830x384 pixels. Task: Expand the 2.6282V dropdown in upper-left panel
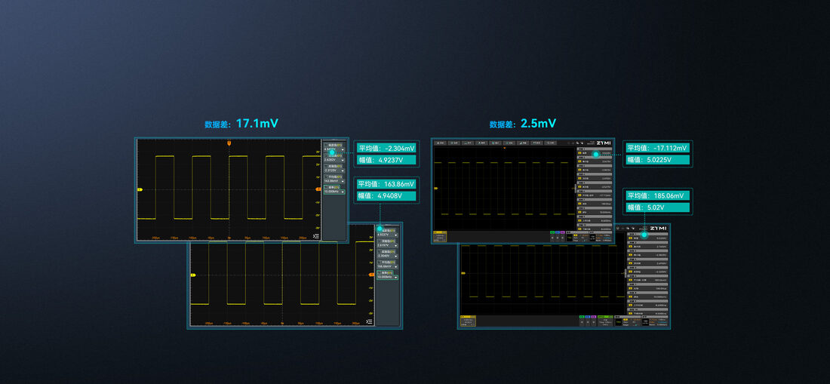pos(343,160)
